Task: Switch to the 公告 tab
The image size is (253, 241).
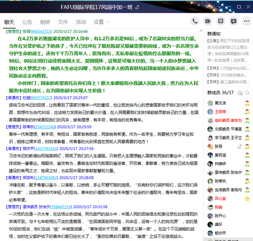Action: click(x=27, y=22)
